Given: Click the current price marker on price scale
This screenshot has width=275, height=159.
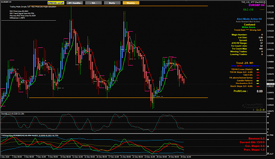Looking at the screenshot, I should click(x=271, y=84).
